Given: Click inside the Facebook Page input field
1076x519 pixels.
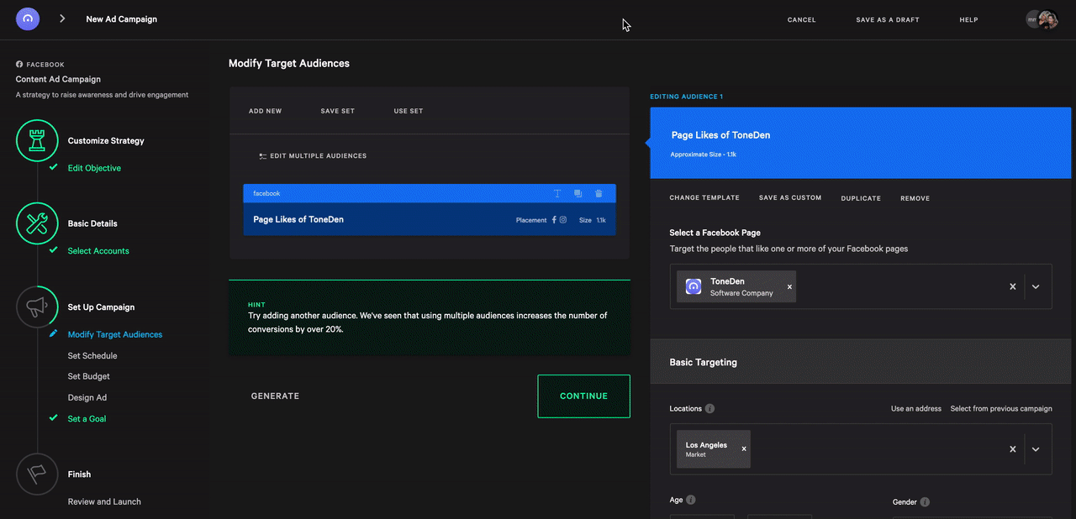Looking at the screenshot, I should pyautogui.click(x=861, y=286).
